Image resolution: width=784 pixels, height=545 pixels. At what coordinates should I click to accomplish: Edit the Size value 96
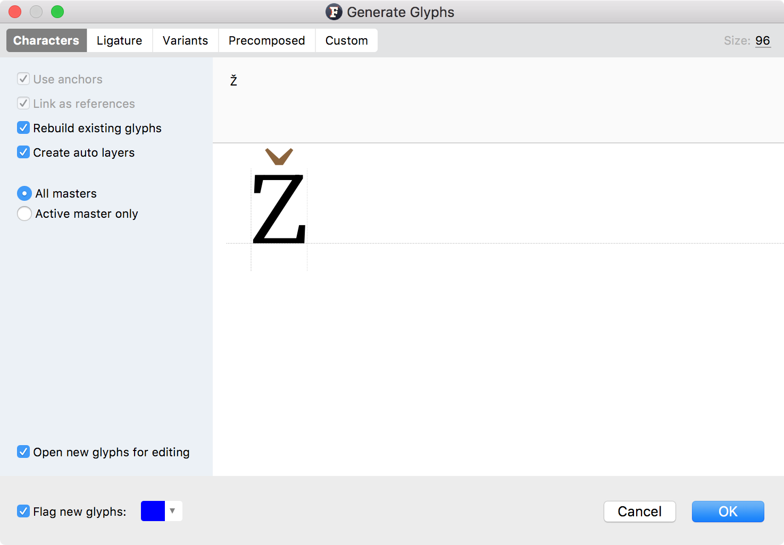[x=763, y=40]
